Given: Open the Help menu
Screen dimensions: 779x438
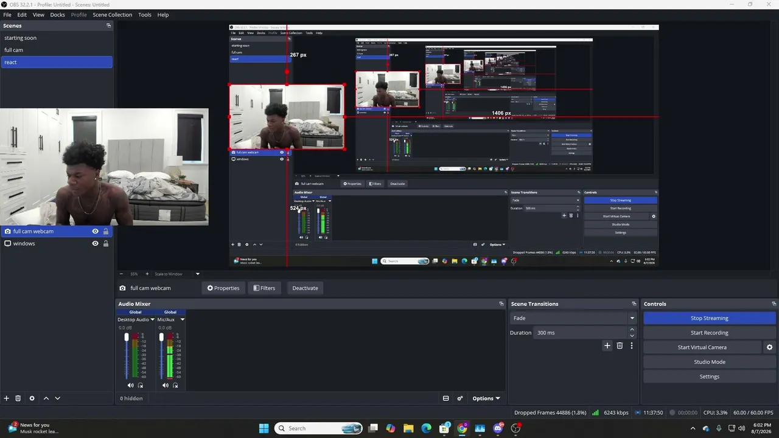Looking at the screenshot, I should [163, 15].
